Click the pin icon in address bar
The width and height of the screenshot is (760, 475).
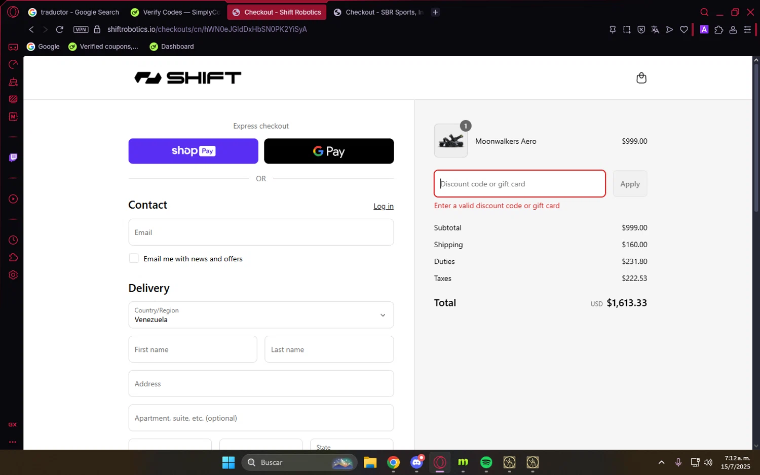pos(613,29)
